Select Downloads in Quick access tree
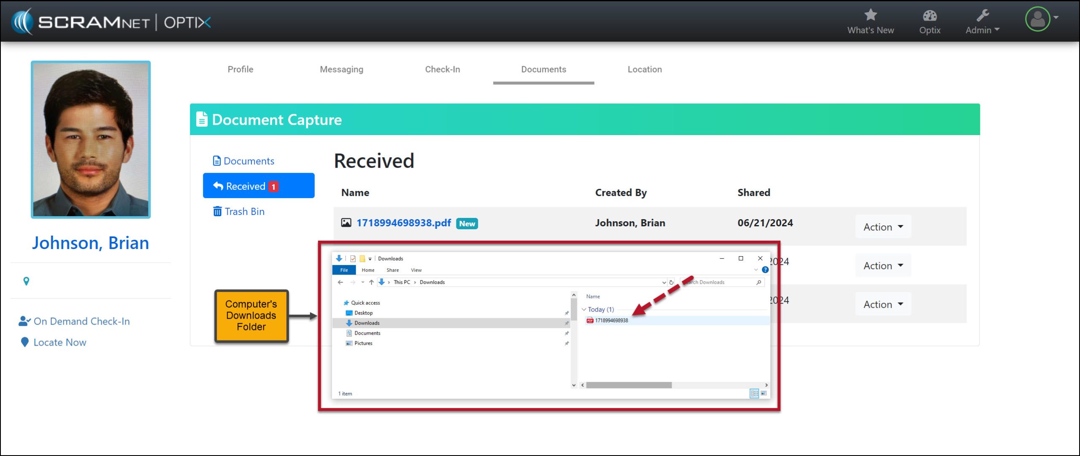Image resolution: width=1080 pixels, height=456 pixels. 367,323
